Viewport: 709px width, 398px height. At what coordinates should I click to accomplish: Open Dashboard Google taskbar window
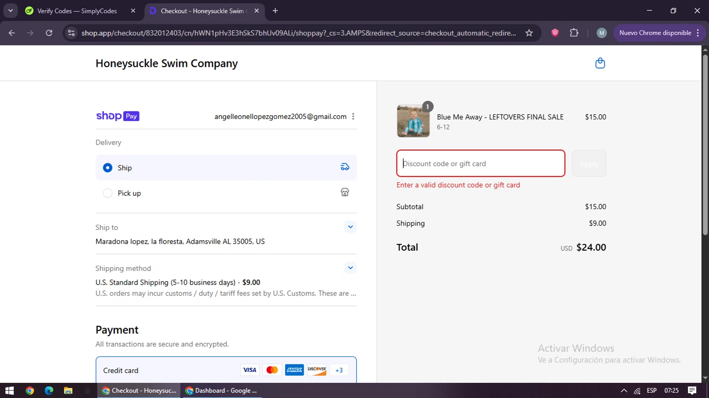click(222, 390)
